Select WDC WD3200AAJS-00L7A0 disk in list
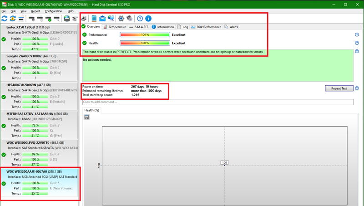 (39, 182)
